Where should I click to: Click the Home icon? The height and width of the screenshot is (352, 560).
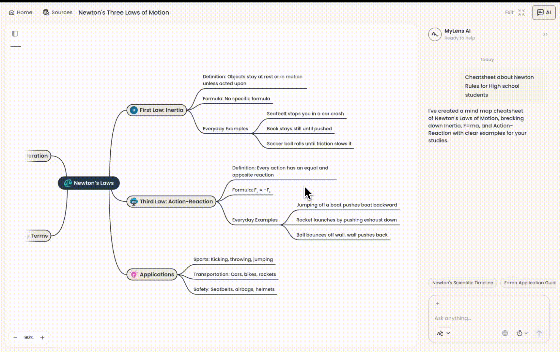click(11, 12)
